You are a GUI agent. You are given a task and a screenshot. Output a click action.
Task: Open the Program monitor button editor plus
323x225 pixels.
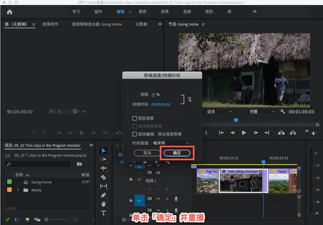coord(313,133)
